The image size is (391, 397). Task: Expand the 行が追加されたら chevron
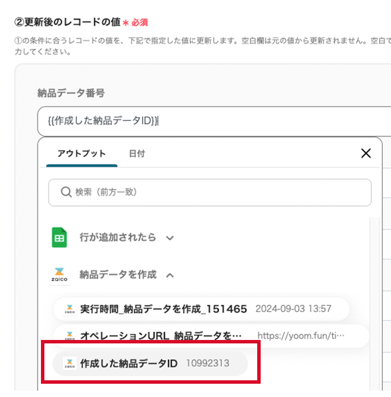[170, 238]
